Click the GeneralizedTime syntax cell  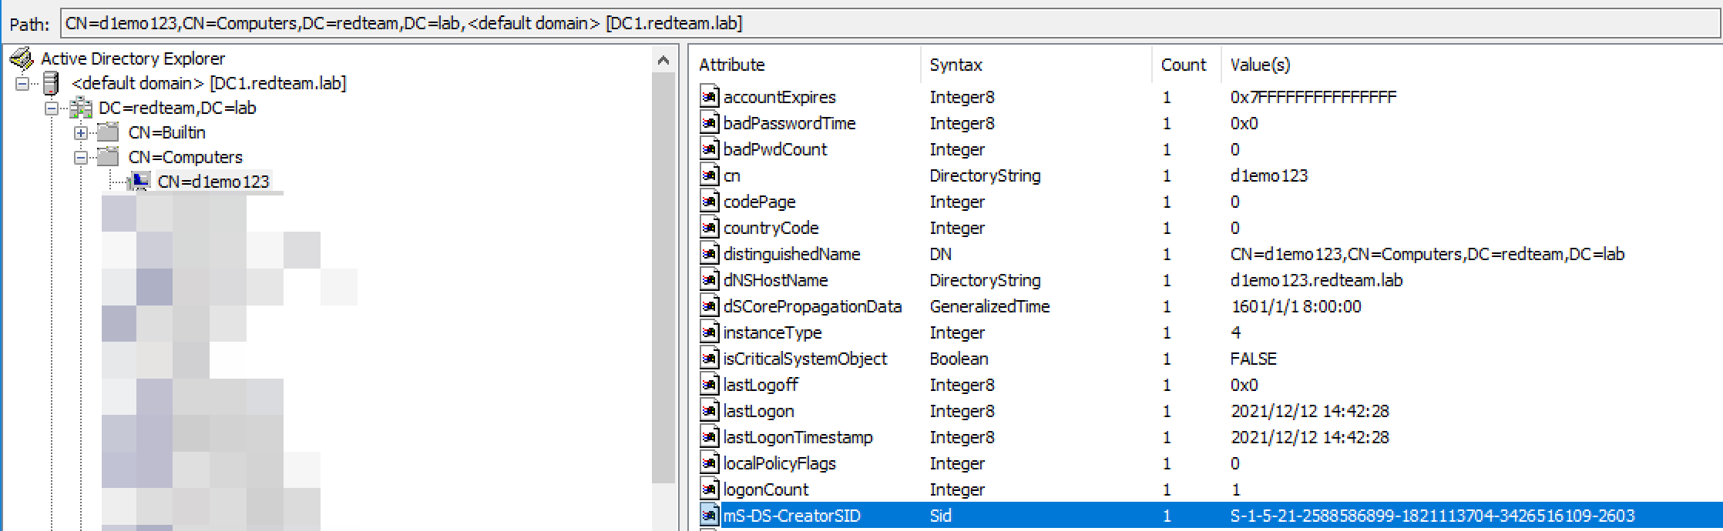coord(990,306)
